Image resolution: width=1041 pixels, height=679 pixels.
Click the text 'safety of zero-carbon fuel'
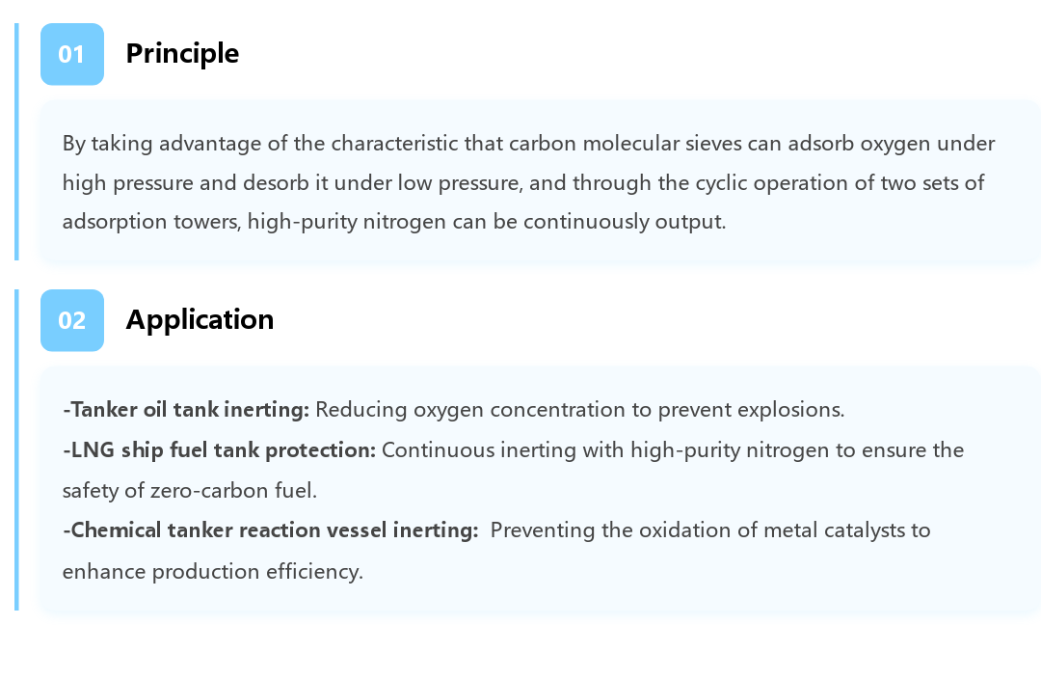(189, 491)
